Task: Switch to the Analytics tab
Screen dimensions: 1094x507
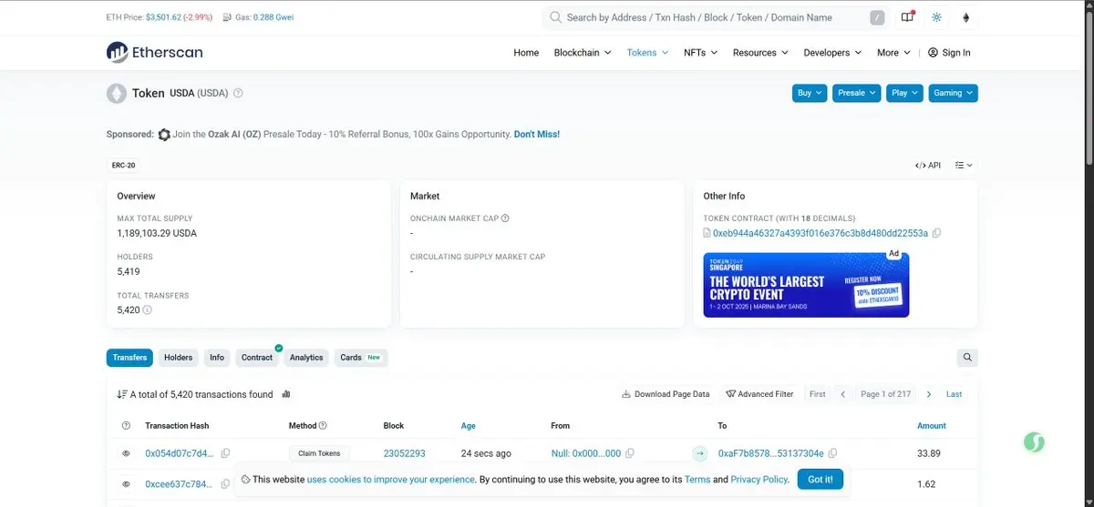Action: (306, 358)
